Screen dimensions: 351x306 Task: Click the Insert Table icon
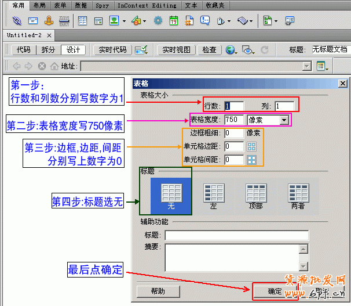[x=82, y=21]
